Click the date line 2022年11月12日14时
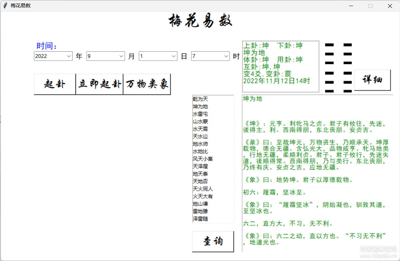Viewport: 400px width, 261px height. click(x=277, y=81)
